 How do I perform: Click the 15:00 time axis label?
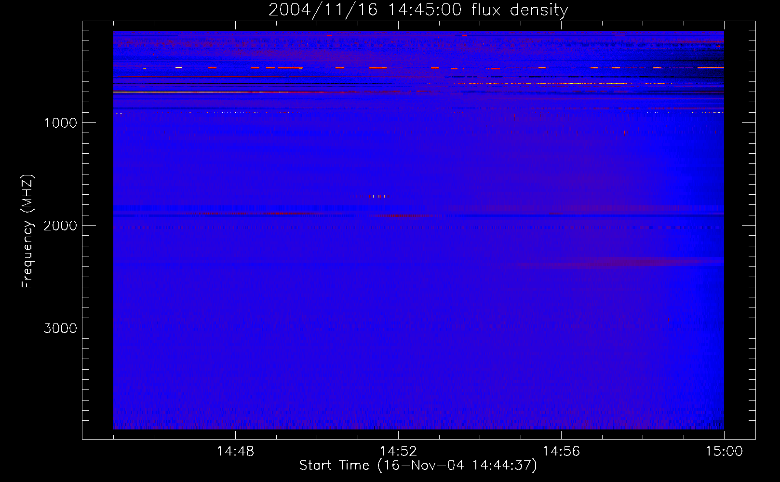tap(724, 452)
